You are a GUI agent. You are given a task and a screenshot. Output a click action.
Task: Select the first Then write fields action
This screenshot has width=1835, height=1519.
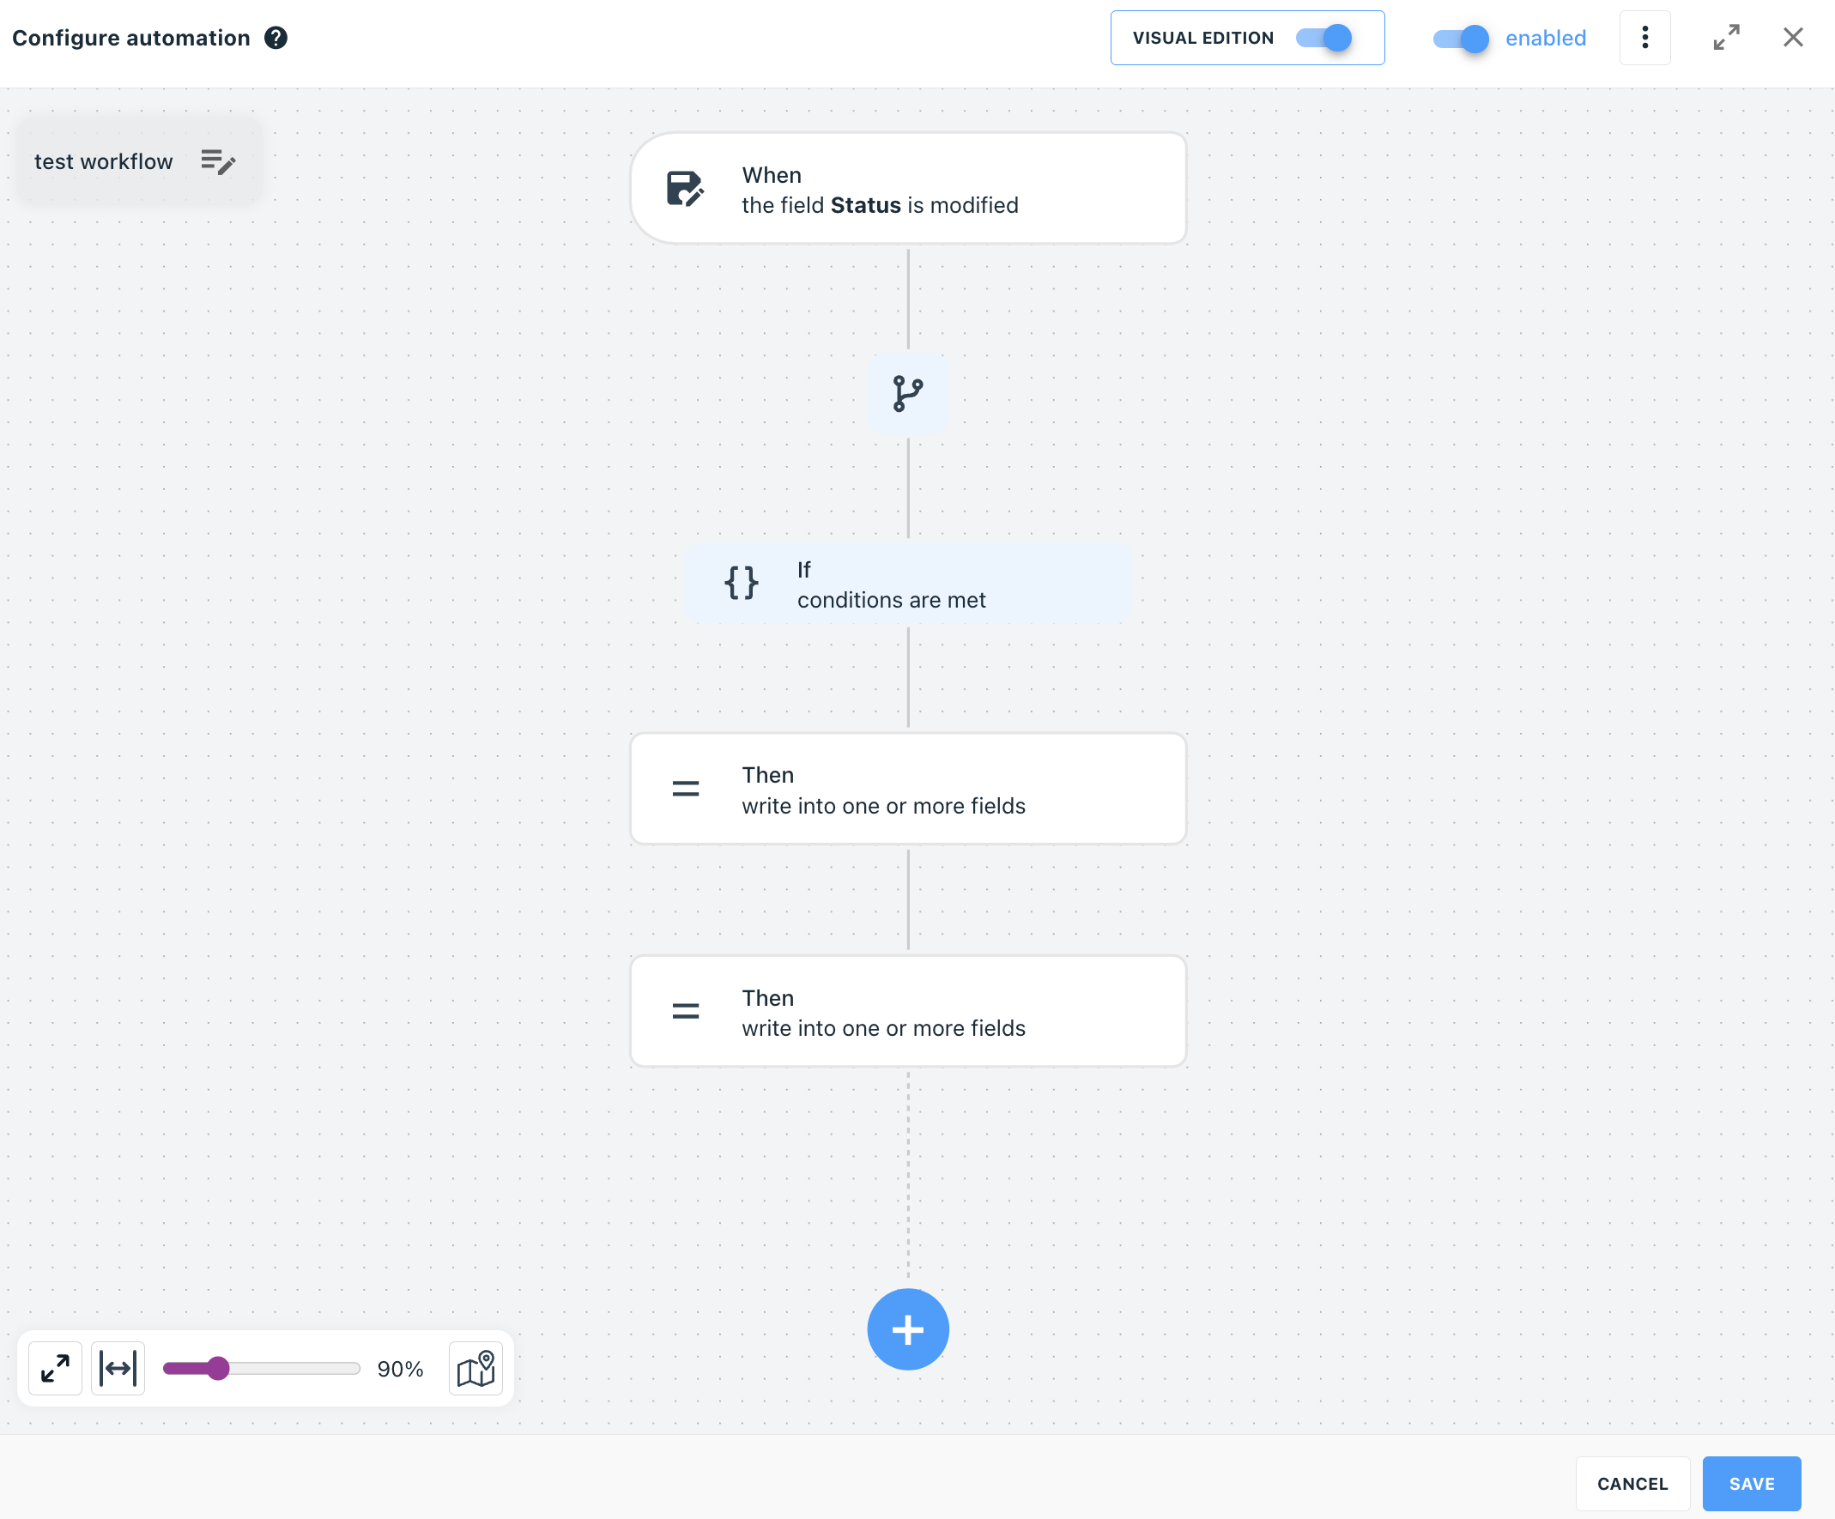tap(908, 789)
